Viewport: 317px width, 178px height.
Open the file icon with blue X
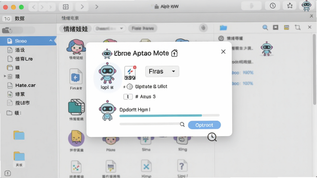(146, 166)
